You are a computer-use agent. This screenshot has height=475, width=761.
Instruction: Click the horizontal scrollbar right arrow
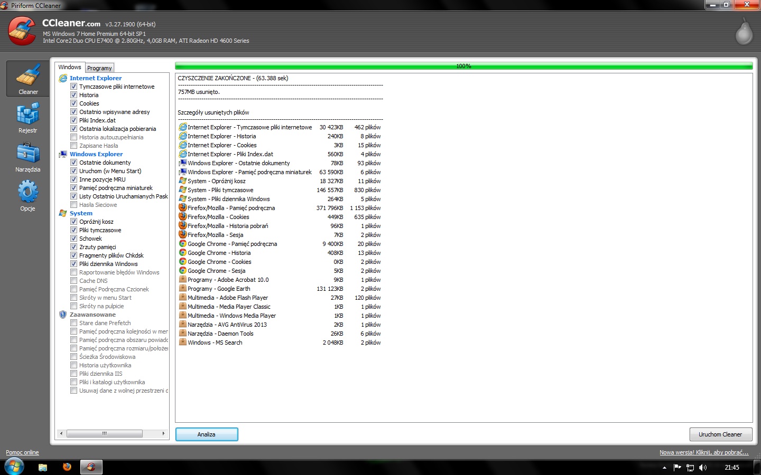pyautogui.click(x=163, y=433)
